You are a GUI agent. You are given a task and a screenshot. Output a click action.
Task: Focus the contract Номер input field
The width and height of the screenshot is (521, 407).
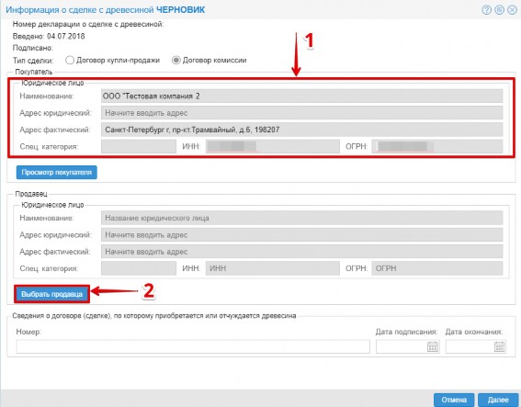(x=193, y=346)
